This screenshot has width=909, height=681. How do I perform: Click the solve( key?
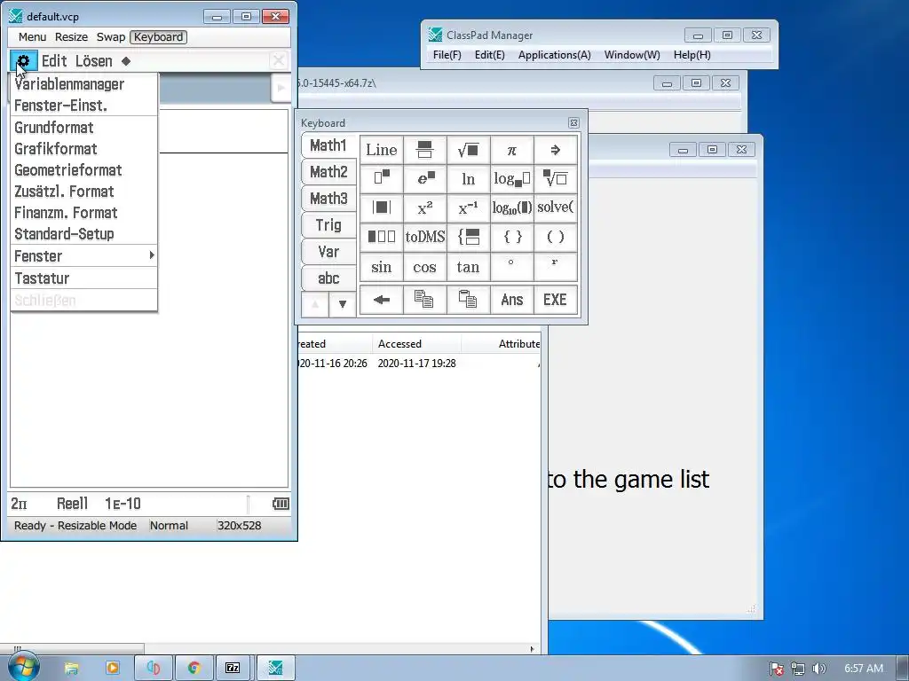coord(556,207)
